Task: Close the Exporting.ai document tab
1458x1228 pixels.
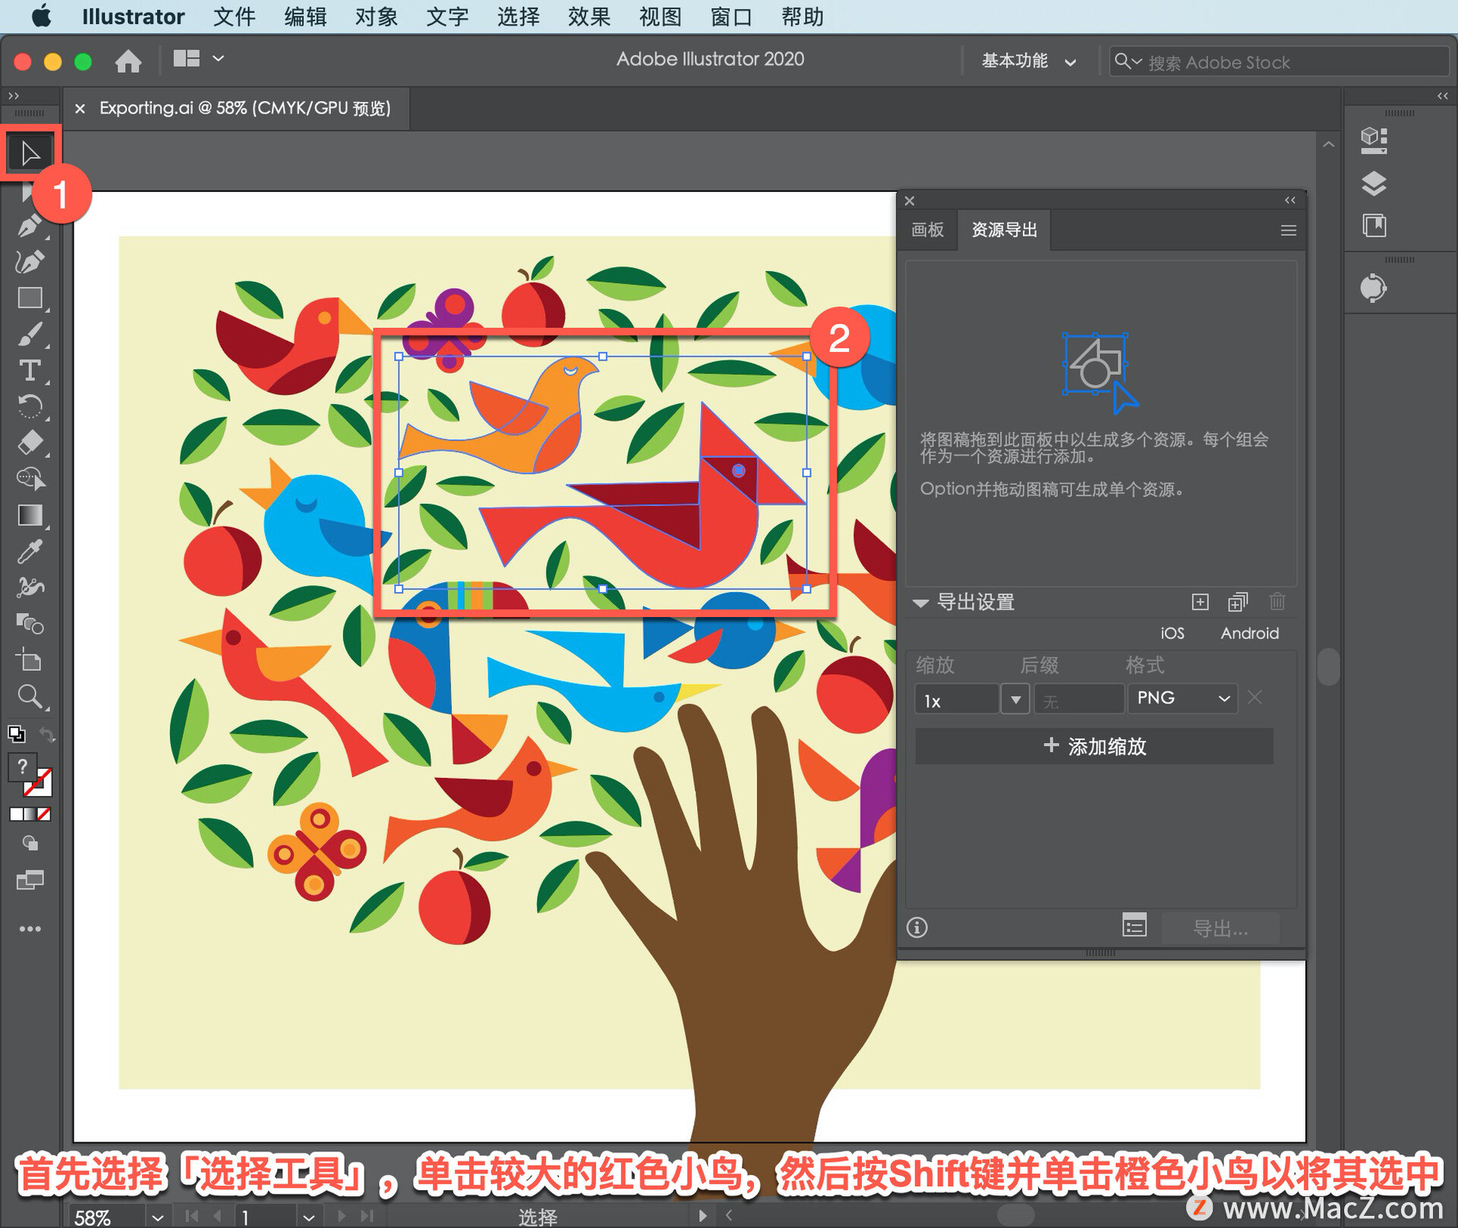Action: click(80, 109)
